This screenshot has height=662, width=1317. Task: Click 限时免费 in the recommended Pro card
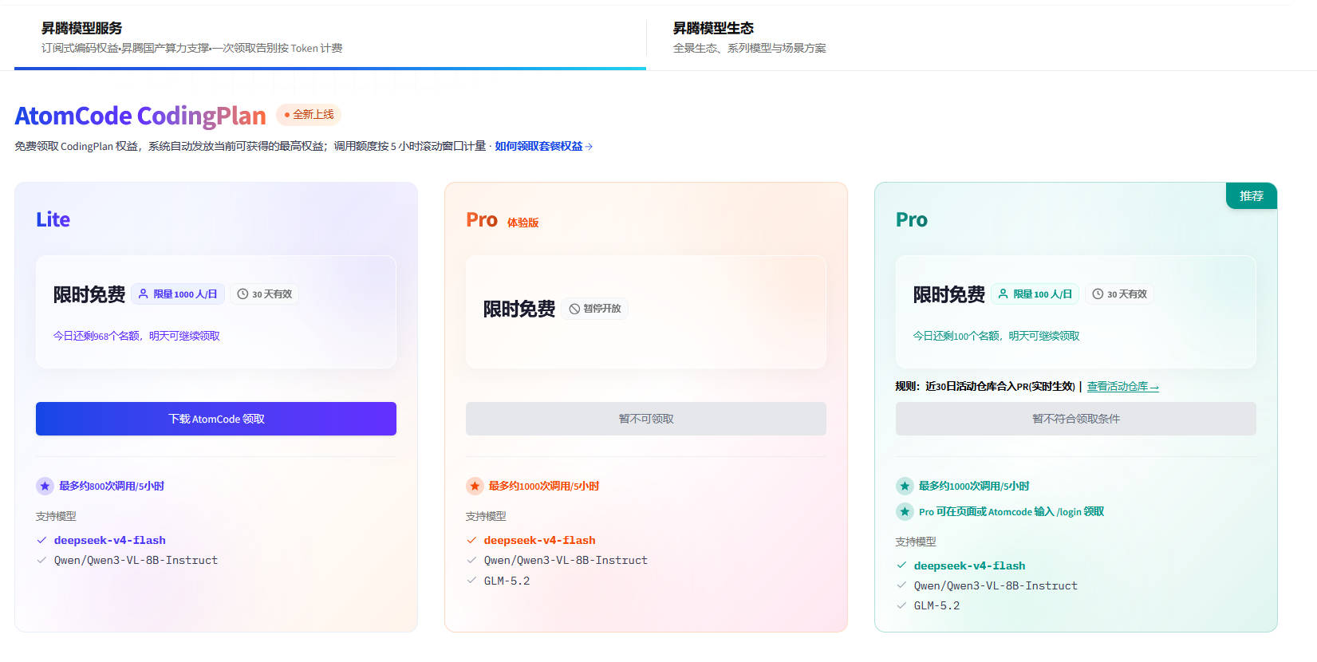pyautogui.click(x=949, y=294)
